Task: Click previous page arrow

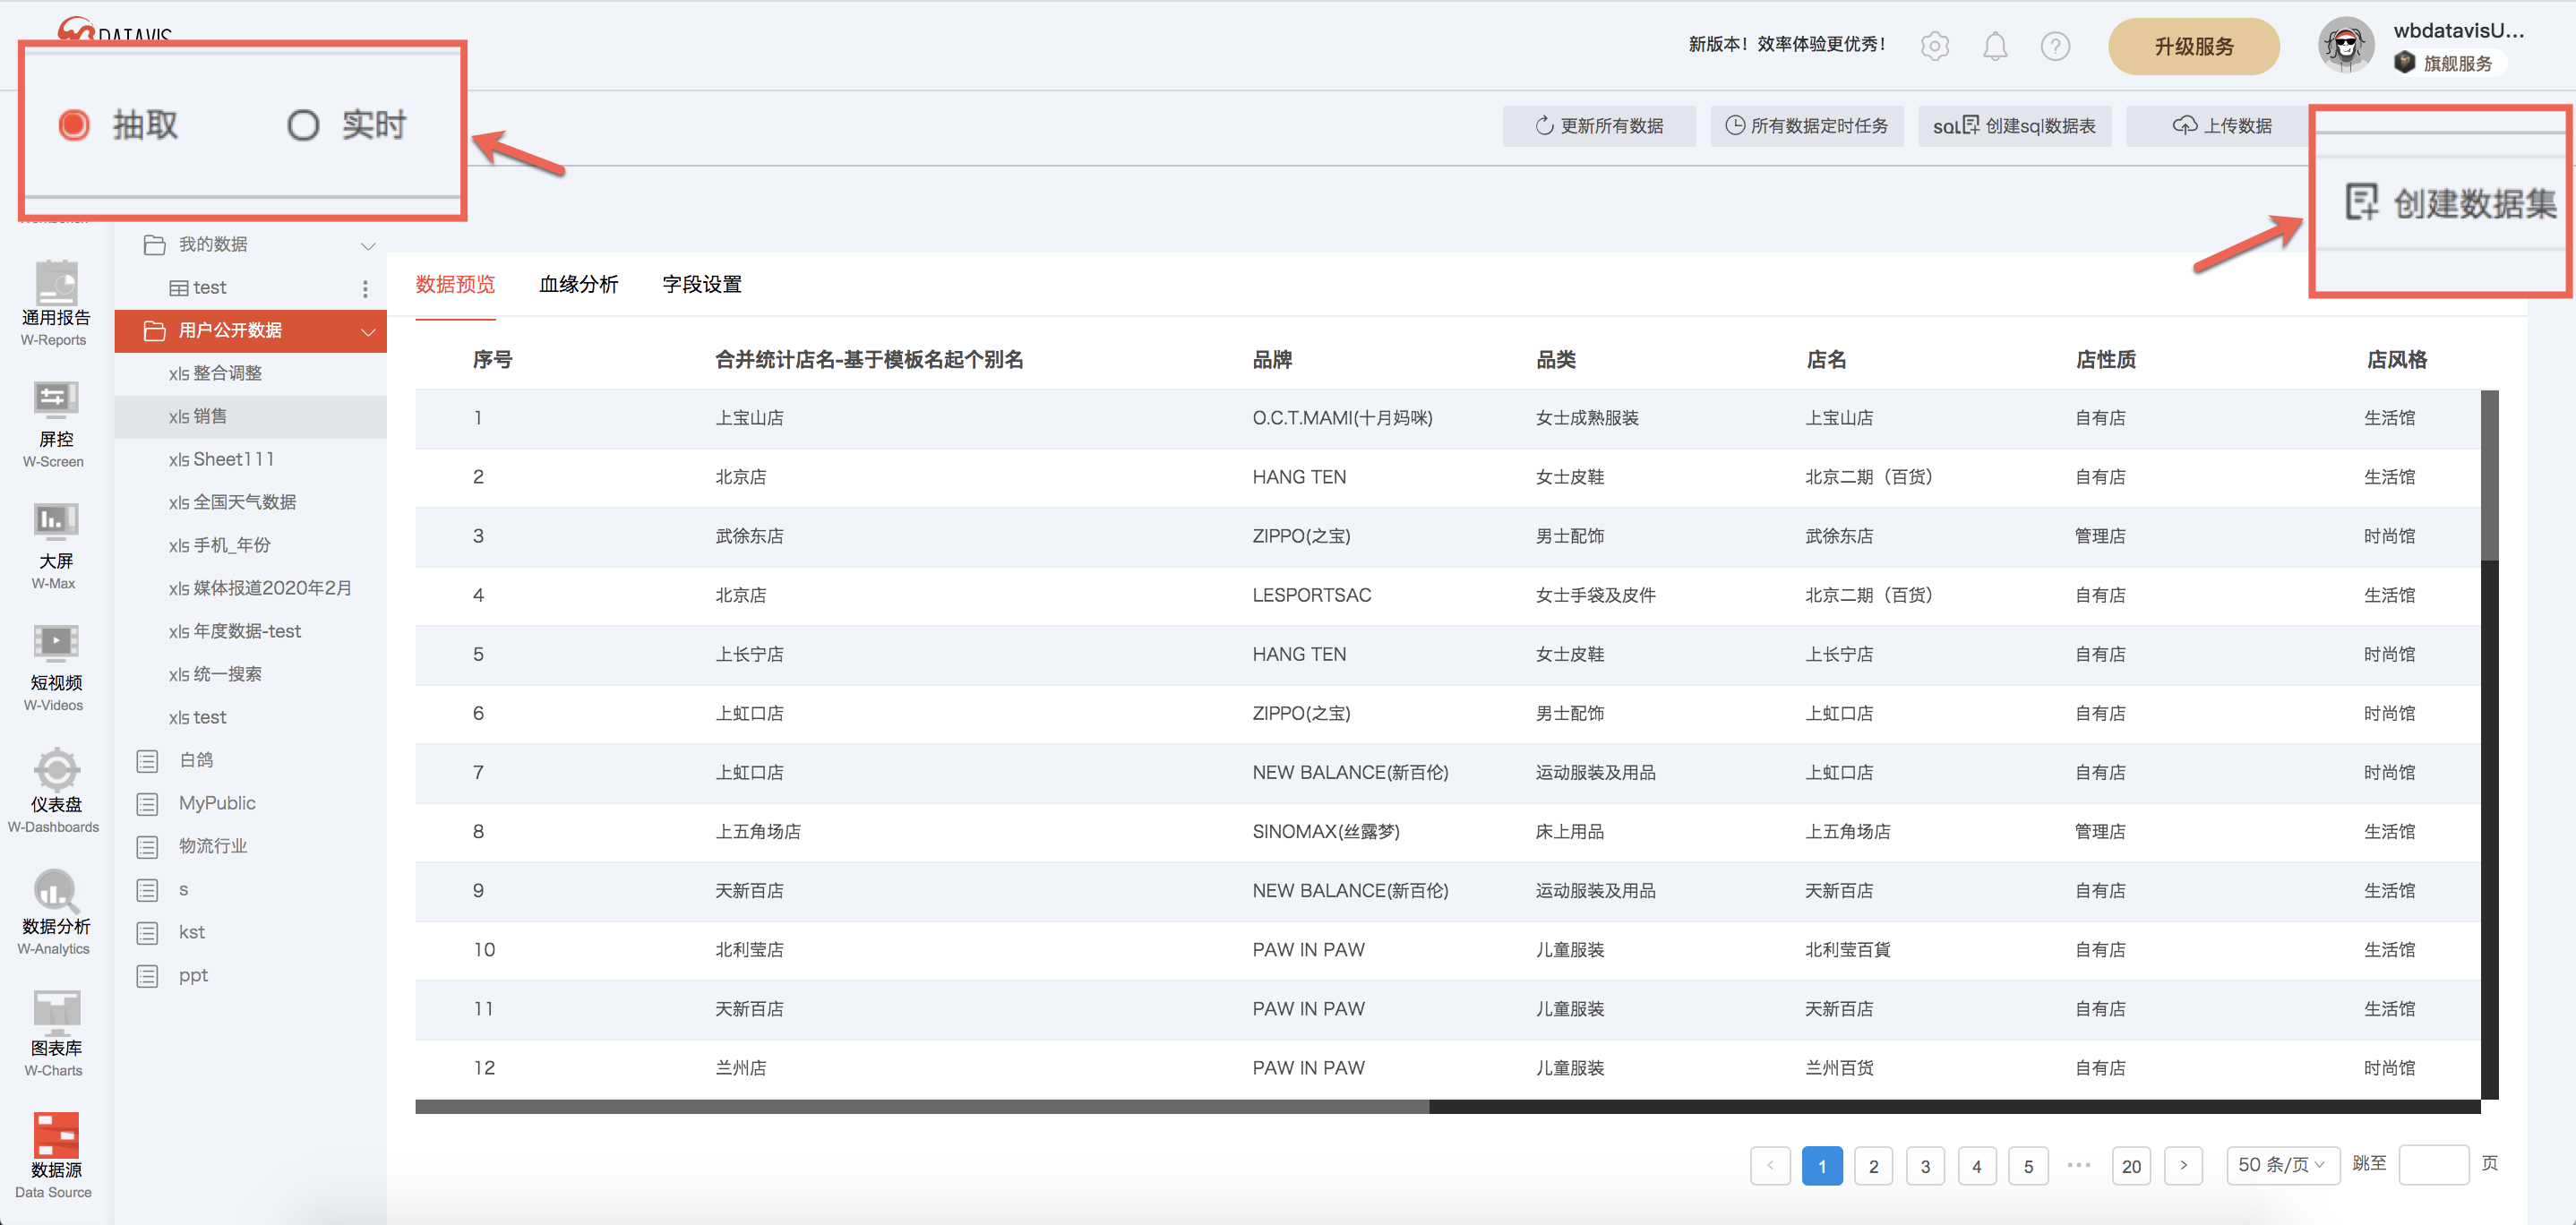Action: tap(1770, 1166)
